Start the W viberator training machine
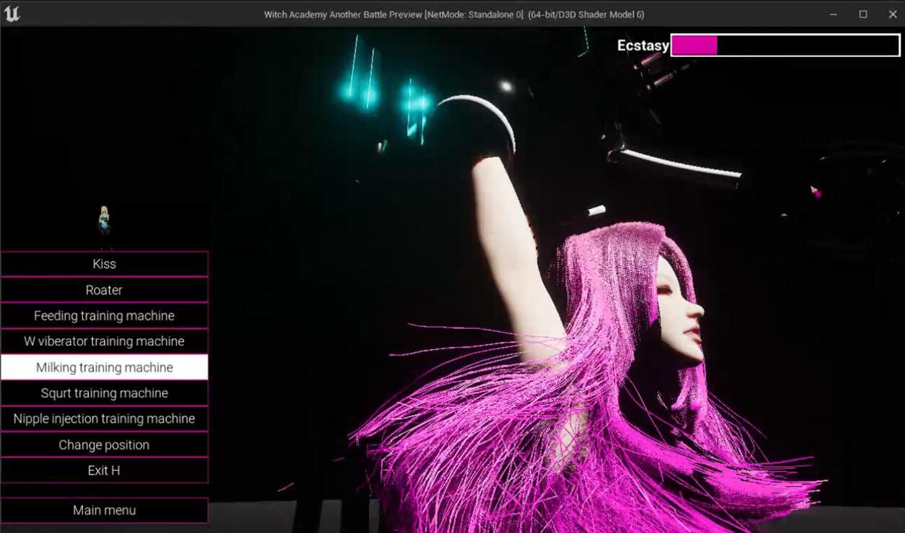Screen dimensions: 905x533 pyautogui.click(x=104, y=340)
